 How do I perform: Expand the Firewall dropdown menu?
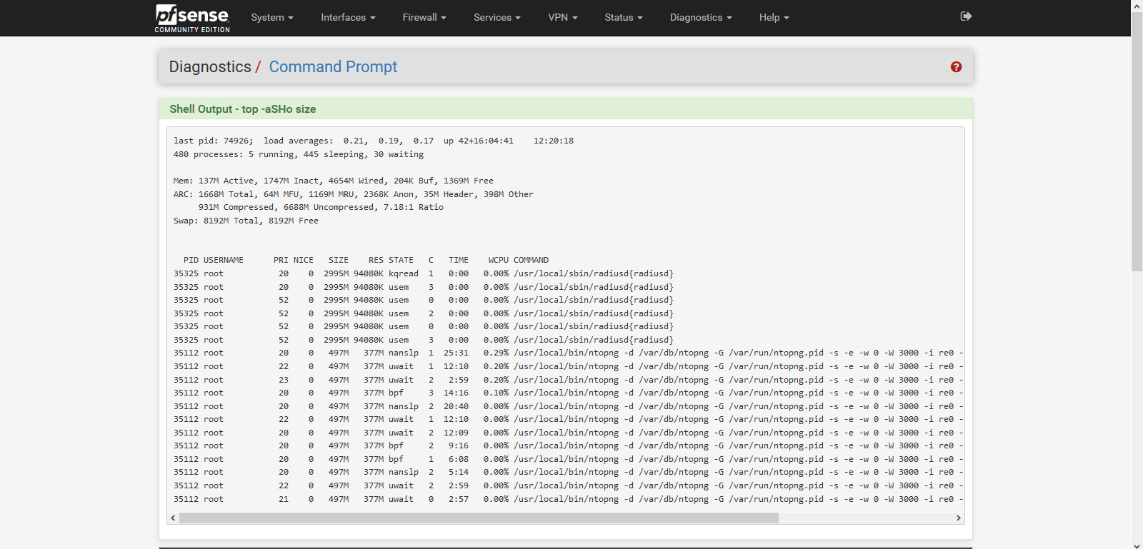424,18
